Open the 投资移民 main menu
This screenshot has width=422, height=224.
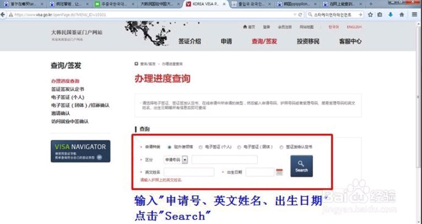[x=308, y=41]
